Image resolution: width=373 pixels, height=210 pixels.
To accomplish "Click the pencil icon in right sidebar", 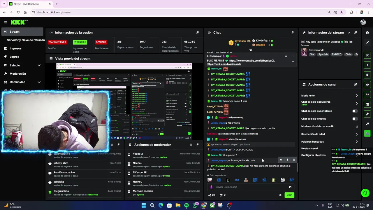I will click(367, 42).
